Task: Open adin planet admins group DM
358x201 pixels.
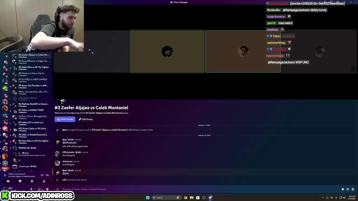Action: [x=31, y=99]
